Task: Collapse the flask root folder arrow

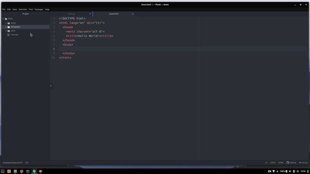Action: (3, 19)
